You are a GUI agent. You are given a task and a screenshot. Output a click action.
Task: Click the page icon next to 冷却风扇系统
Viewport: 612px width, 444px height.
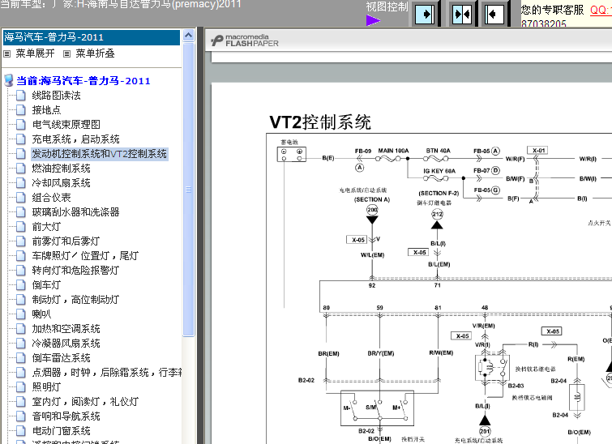click(21, 183)
